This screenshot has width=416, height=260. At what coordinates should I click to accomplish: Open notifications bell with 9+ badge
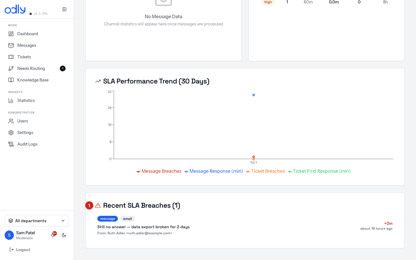tap(53, 235)
